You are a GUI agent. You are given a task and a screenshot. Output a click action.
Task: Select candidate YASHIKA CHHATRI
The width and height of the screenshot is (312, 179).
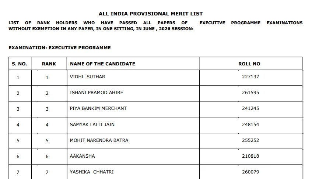[x=92, y=172]
